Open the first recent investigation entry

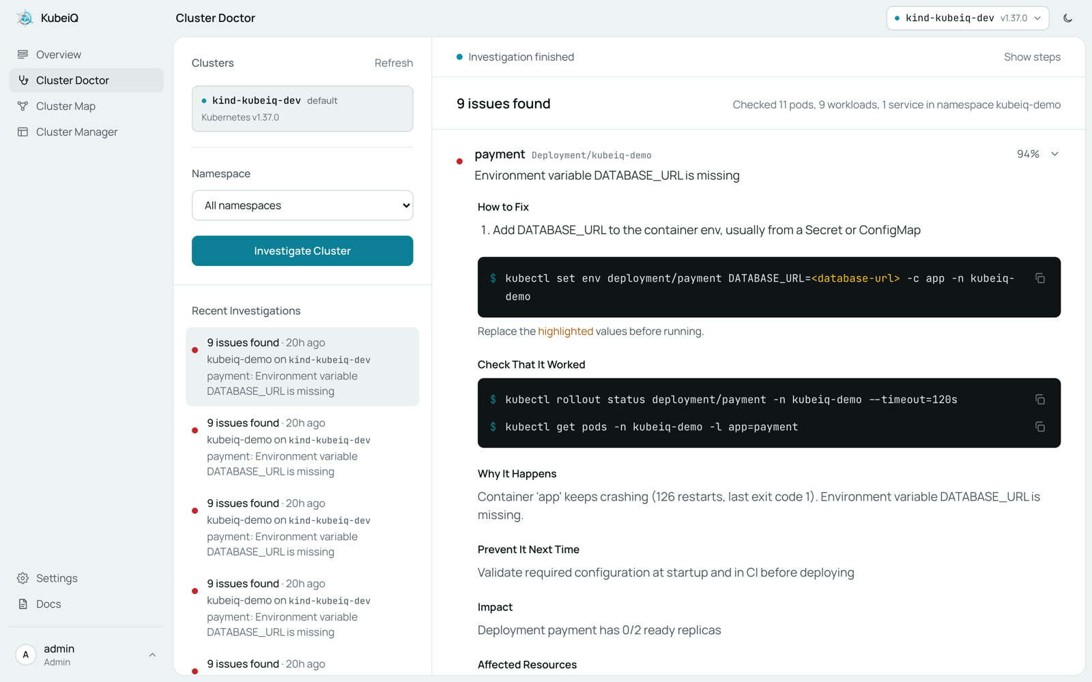[x=302, y=367]
